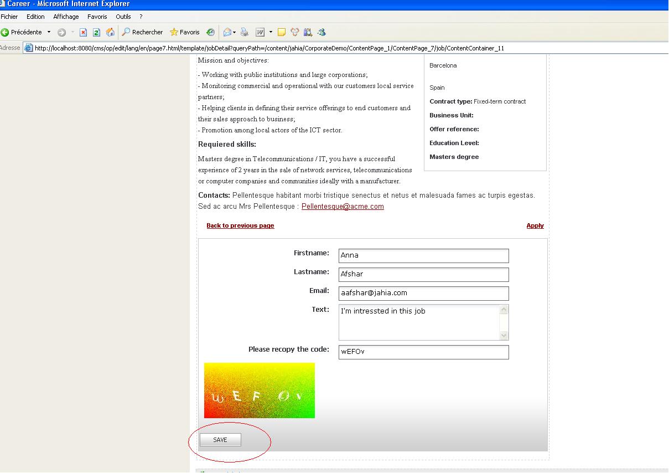Click the page icon in address bar

point(29,48)
